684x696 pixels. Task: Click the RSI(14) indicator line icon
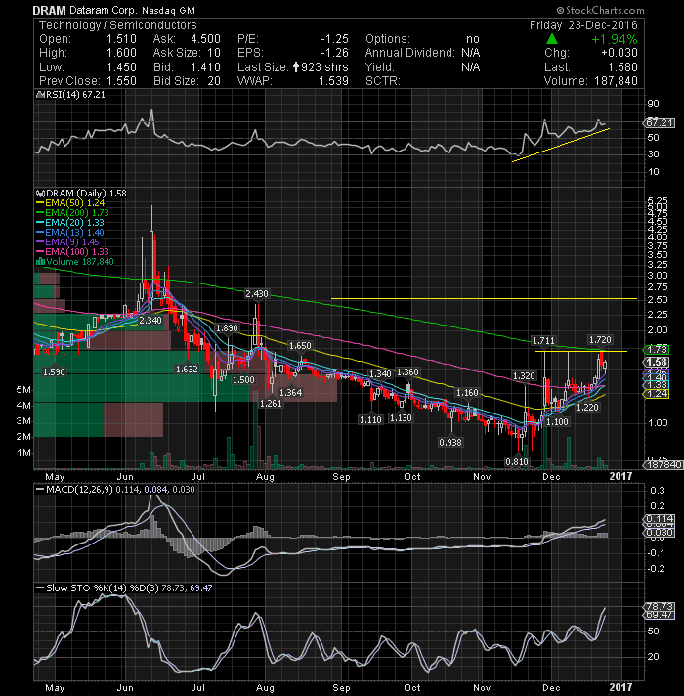point(39,95)
